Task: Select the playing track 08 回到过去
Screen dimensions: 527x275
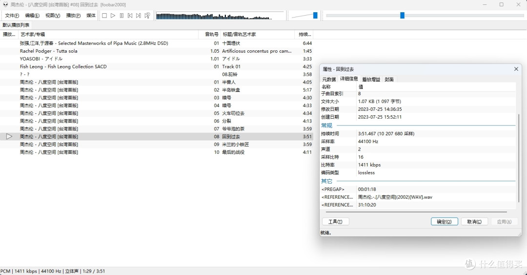Action: point(157,136)
